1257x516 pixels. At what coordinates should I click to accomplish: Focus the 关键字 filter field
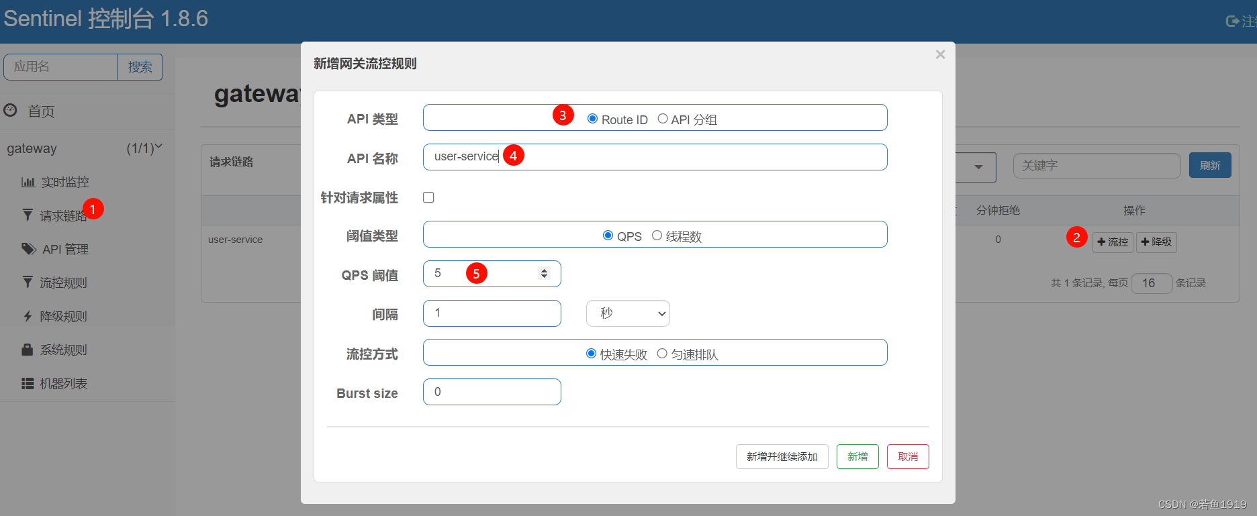pyautogui.click(x=1097, y=166)
